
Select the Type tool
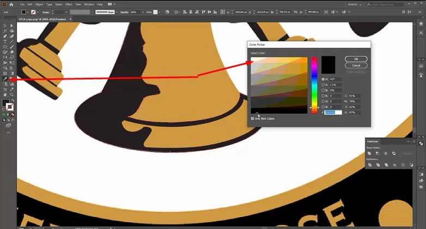point(5,41)
